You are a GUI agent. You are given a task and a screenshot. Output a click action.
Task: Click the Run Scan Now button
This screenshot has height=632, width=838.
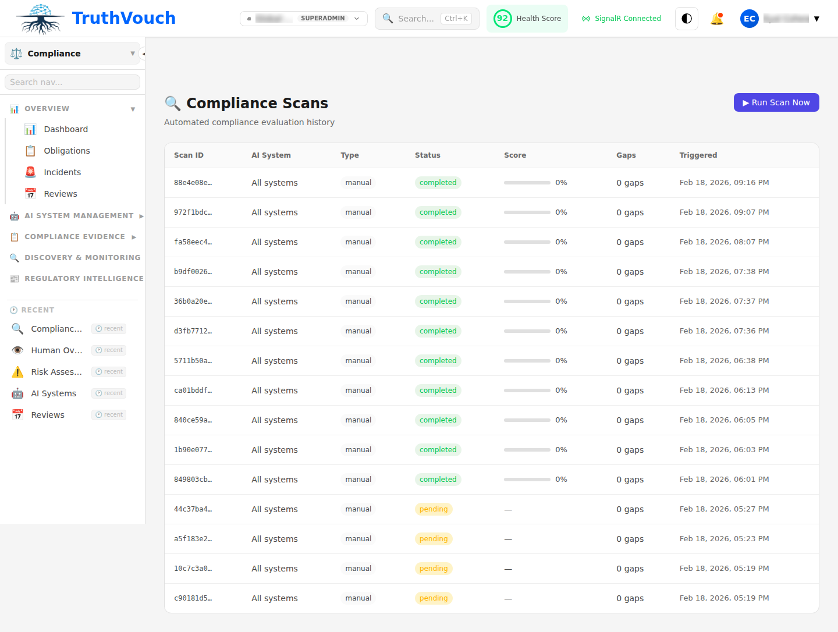pos(776,102)
